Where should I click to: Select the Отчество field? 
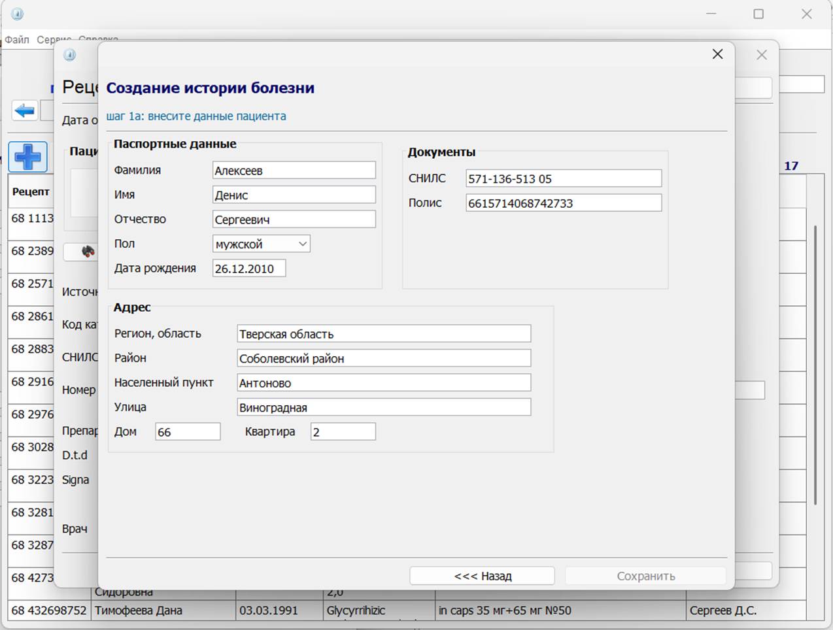tap(294, 220)
